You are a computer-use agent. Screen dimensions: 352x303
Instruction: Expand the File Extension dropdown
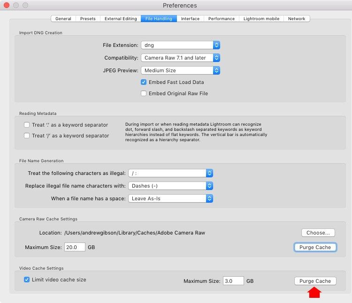point(180,45)
